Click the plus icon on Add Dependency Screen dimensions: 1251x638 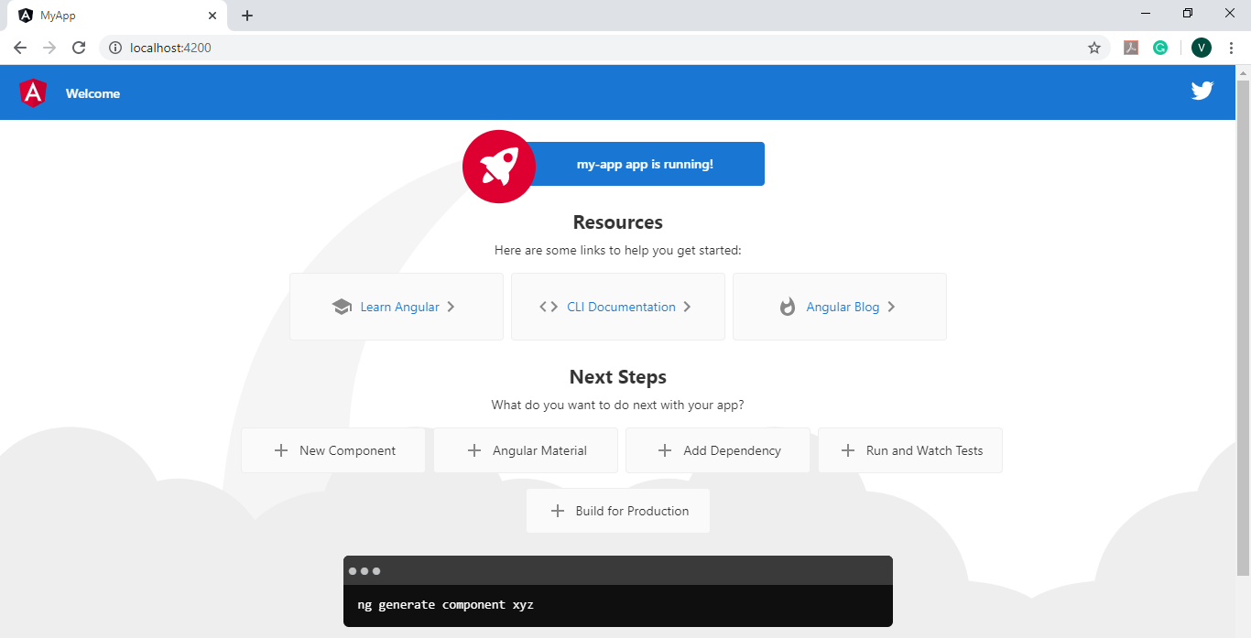(x=665, y=450)
